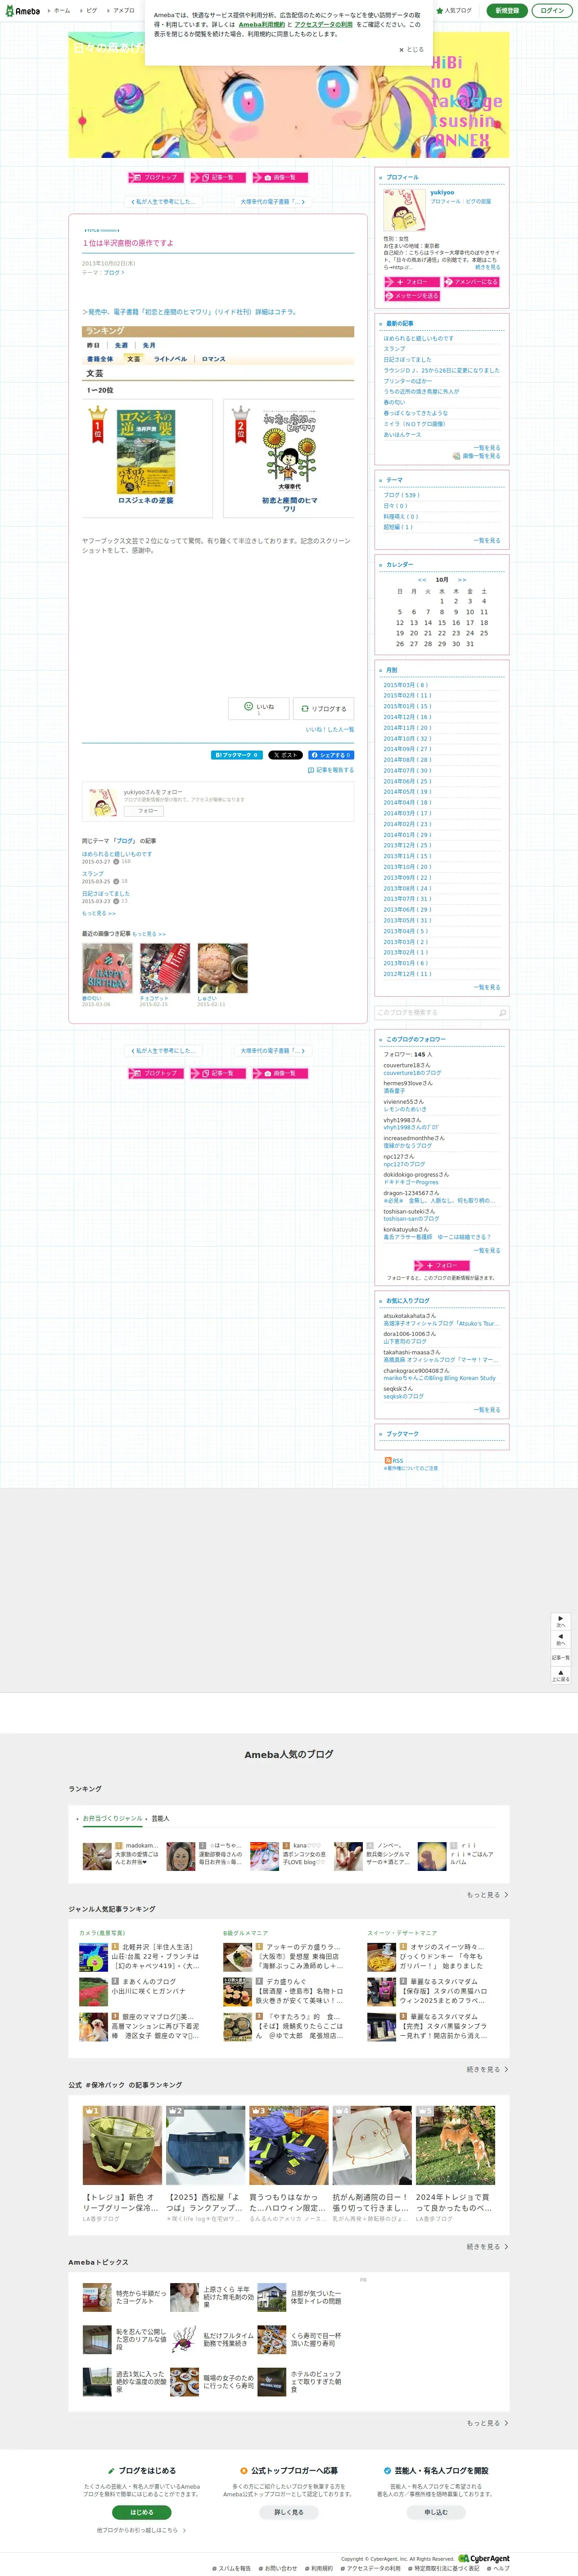Screen dimensions: 578x2576
Task: Click the 新規登録 button
Action: pos(507,11)
